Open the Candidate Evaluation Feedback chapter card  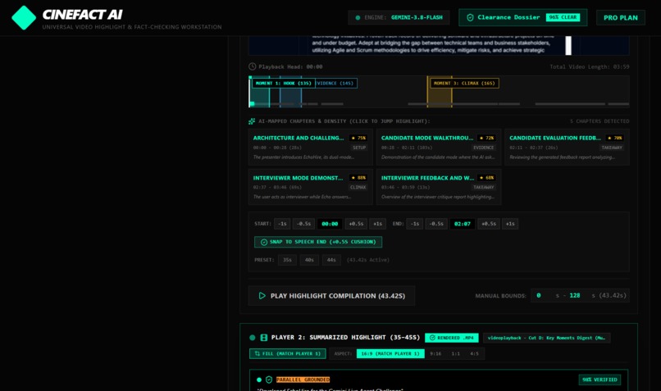tap(567, 147)
